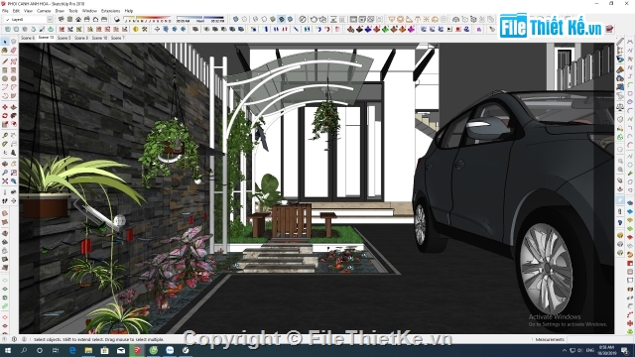Select the Pan hand tool
This screenshot has width=635, height=357.
[x=13, y=164]
